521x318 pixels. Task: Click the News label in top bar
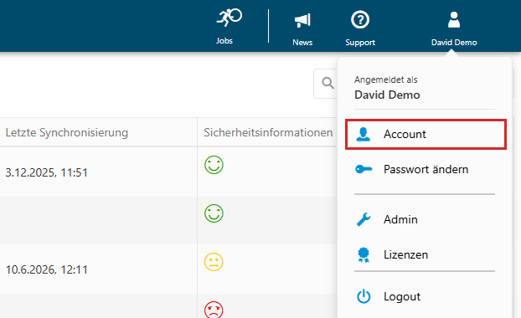[x=302, y=43]
